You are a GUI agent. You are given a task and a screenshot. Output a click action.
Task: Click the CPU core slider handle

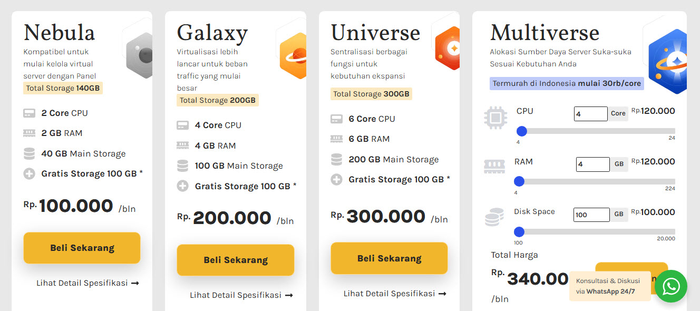pyautogui.click(x=522, y=131)
